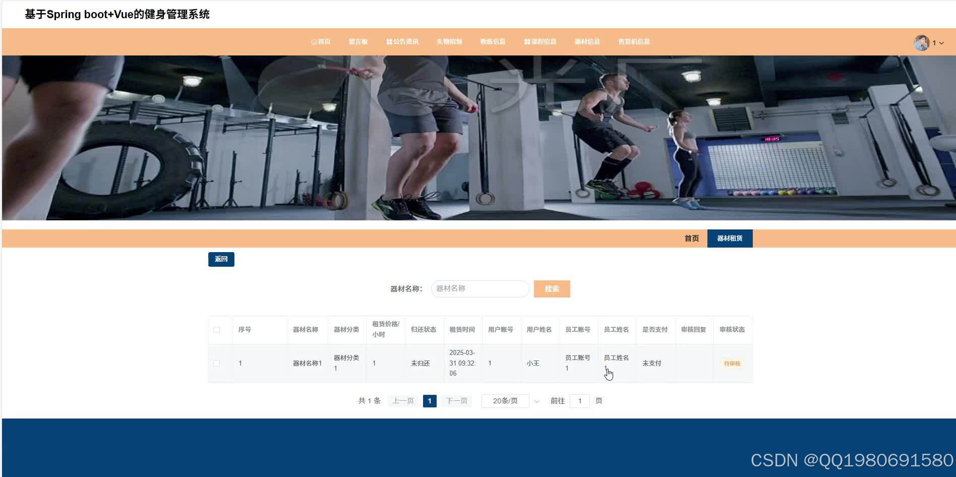Toggle the select-all header checkbox
Image resolution: width=956 pixels, height=477 pixels.
tap(216, 330)
